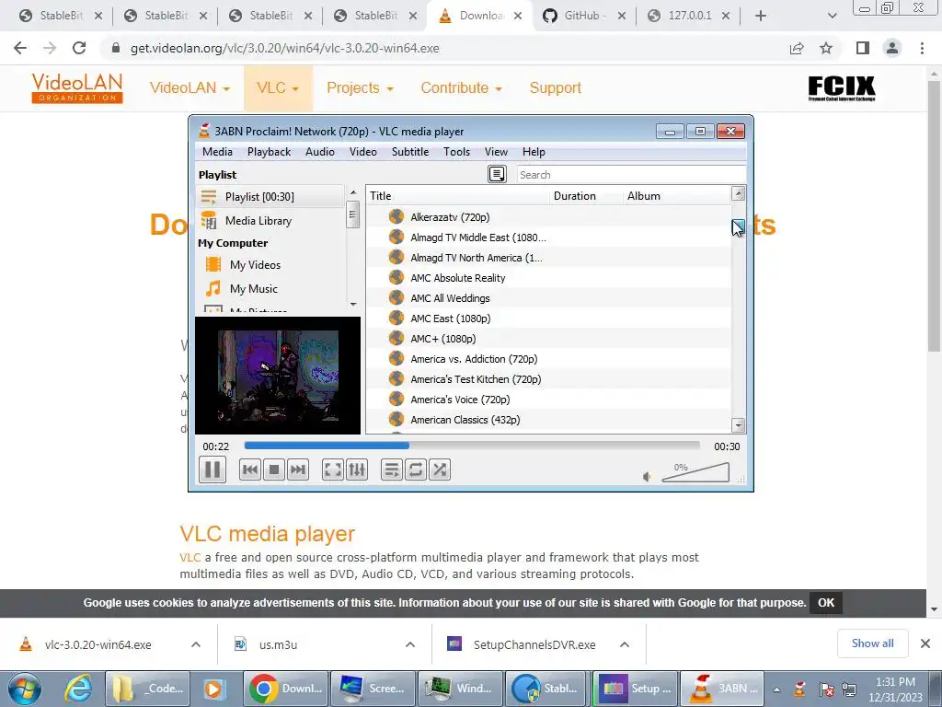
Task: Toggle VLC fullscreen video button
Action: (x=333, y=469)
